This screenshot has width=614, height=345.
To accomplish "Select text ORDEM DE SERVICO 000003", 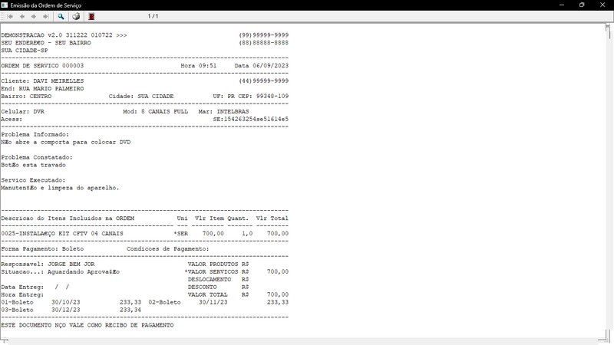I will point(42,66).
